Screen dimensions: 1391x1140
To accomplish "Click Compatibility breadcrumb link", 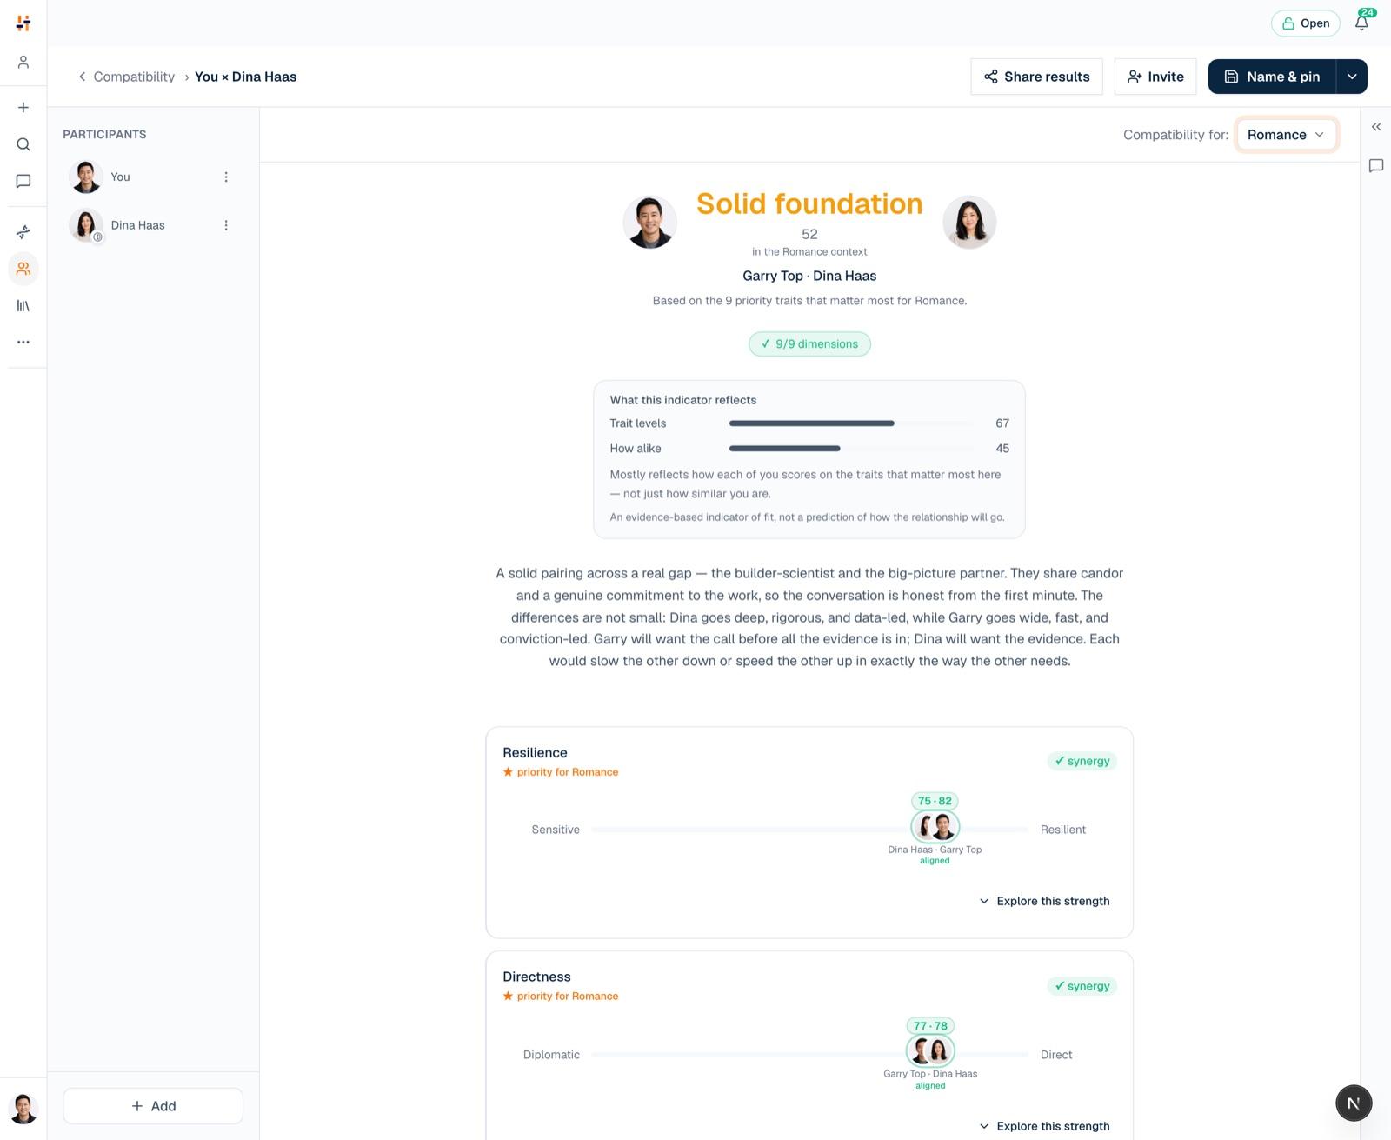I will coord(134,77).
